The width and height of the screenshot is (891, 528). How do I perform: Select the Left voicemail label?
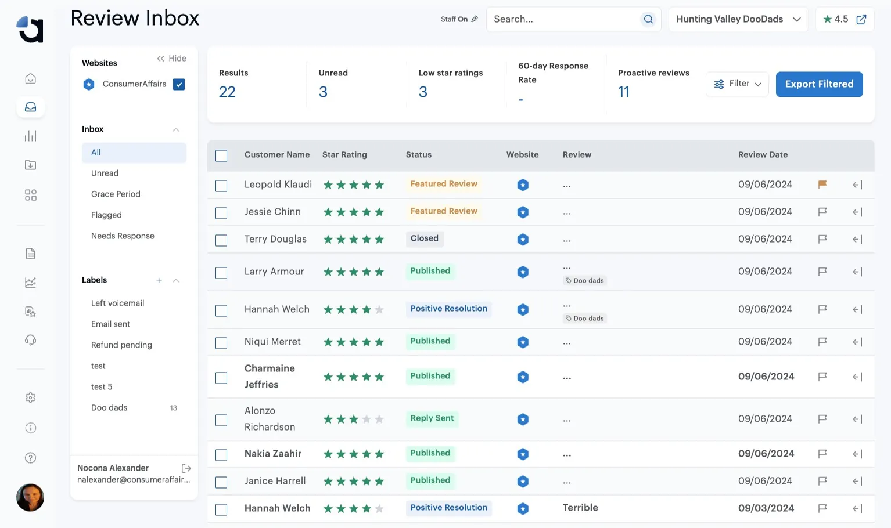117,303
